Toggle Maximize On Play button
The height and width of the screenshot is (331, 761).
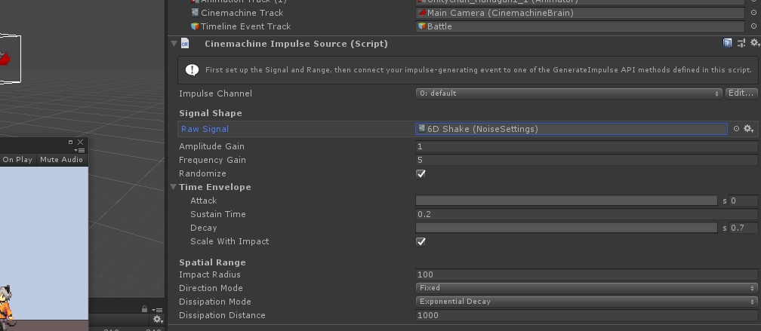(17, 159)
